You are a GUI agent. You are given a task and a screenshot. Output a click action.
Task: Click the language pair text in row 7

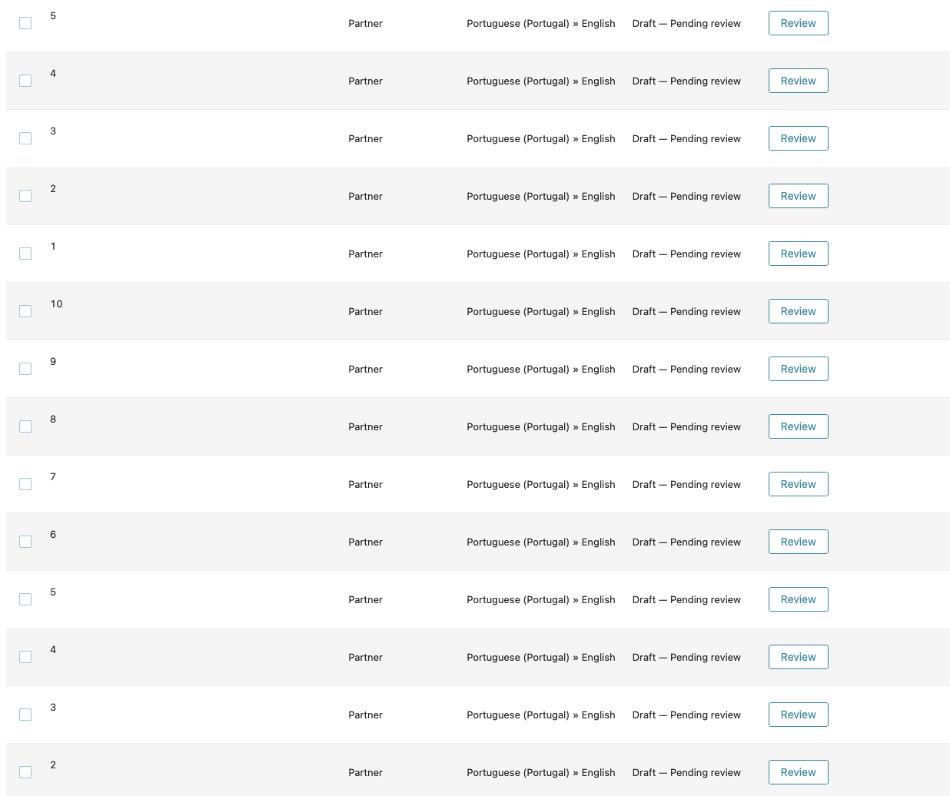tap(541, 484)
